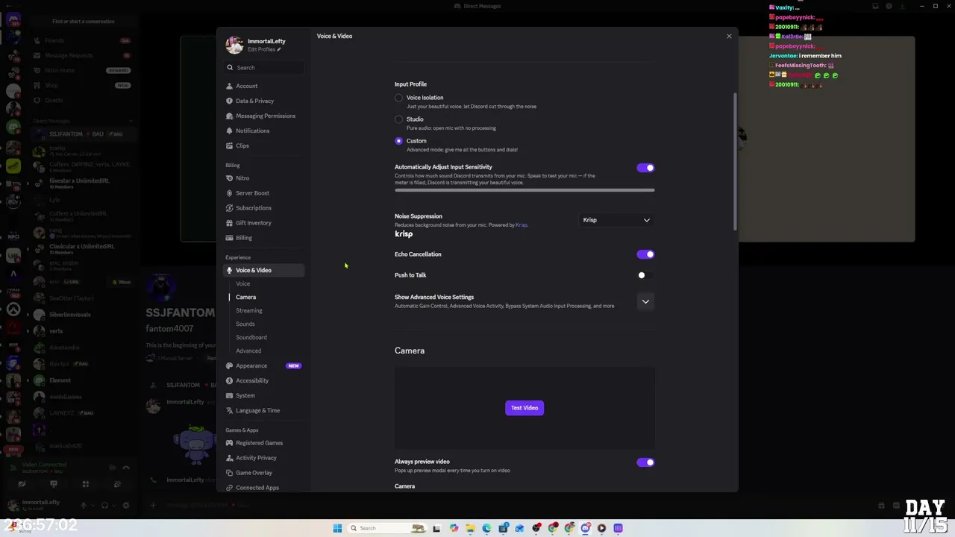955x537 pixels.
Task: Open the Noise Suppression Krisp dropdown
Action: point(617,220)
